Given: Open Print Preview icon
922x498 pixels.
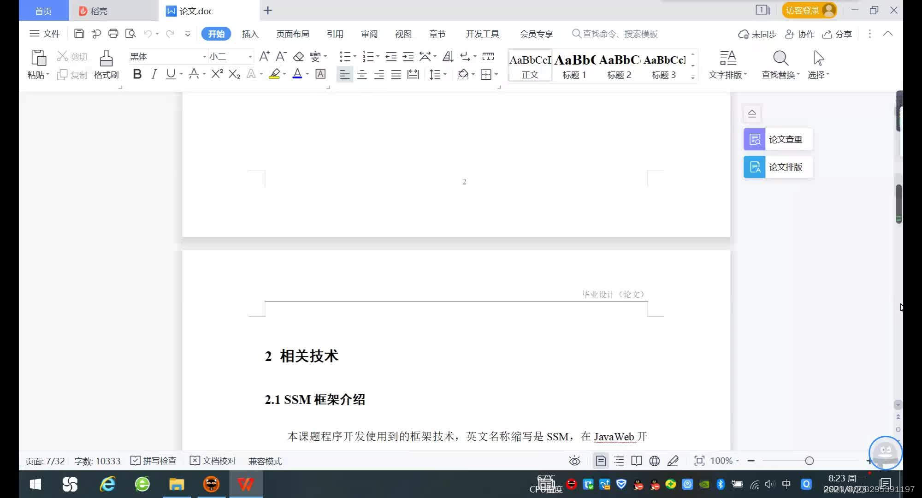Looking at the screenshot, I should coord(130,34).
